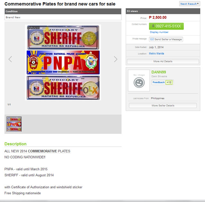Click the envelope icon for seller message
This screenshot has height=202, width=205.
152,39
